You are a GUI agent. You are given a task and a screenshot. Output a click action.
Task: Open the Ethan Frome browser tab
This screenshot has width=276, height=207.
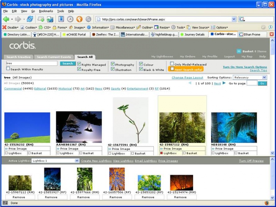coord(253,34)
